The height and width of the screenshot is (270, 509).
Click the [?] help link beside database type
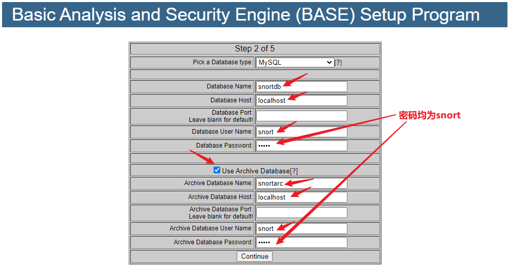click(x=338, y=63)
